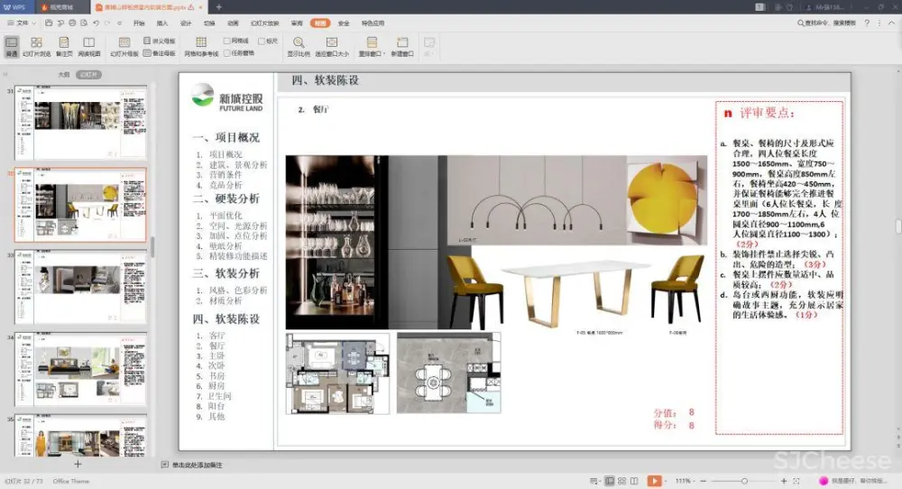The width and height of the screenshot is (902, 489).
Task: Open Slide Sorter (幻灯片浏览) view
Action: pos(37,46)
